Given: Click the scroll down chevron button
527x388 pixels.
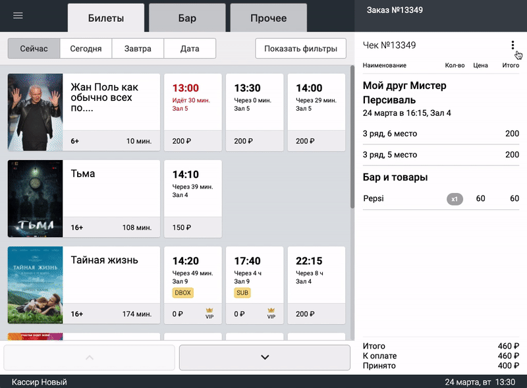Looking at the screenshot, I should pos(265,358).
